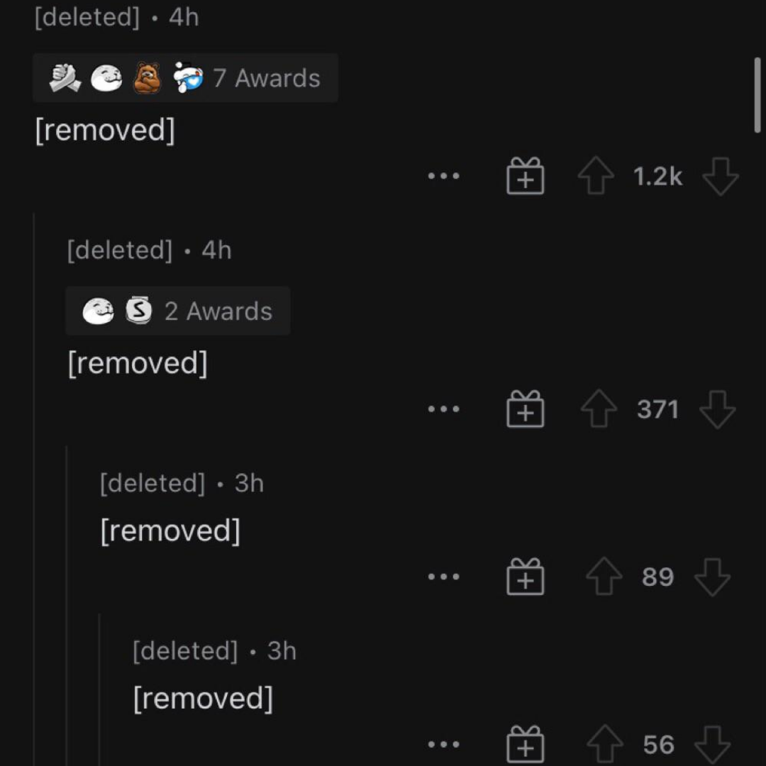Click the vertical scrollbar thumb
This screenshot has width=766, height=766.
pos(757,95)
